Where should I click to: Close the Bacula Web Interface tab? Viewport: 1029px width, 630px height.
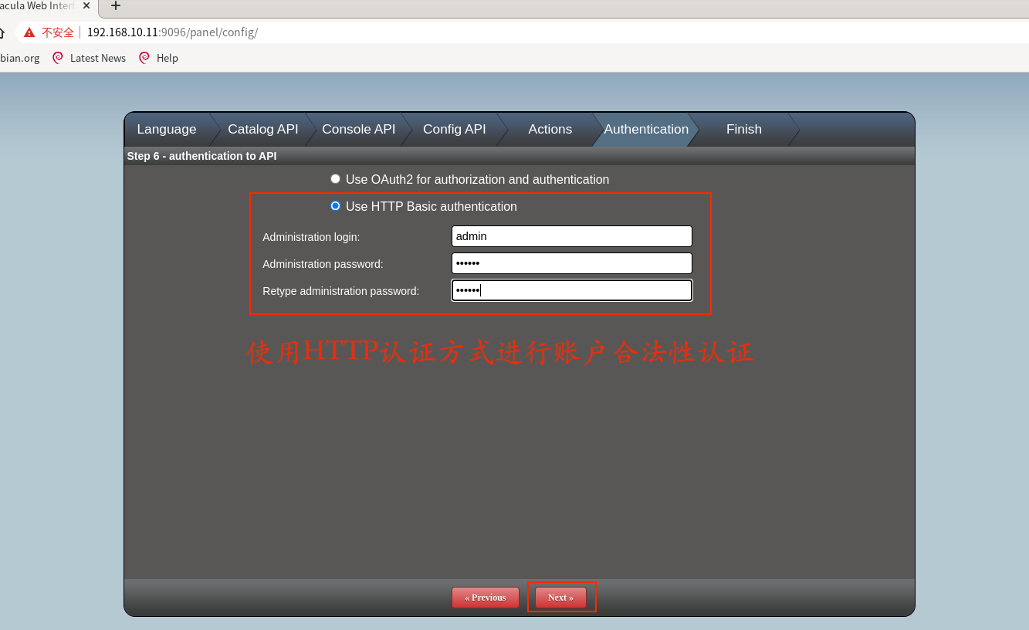(x=86, y=6)
